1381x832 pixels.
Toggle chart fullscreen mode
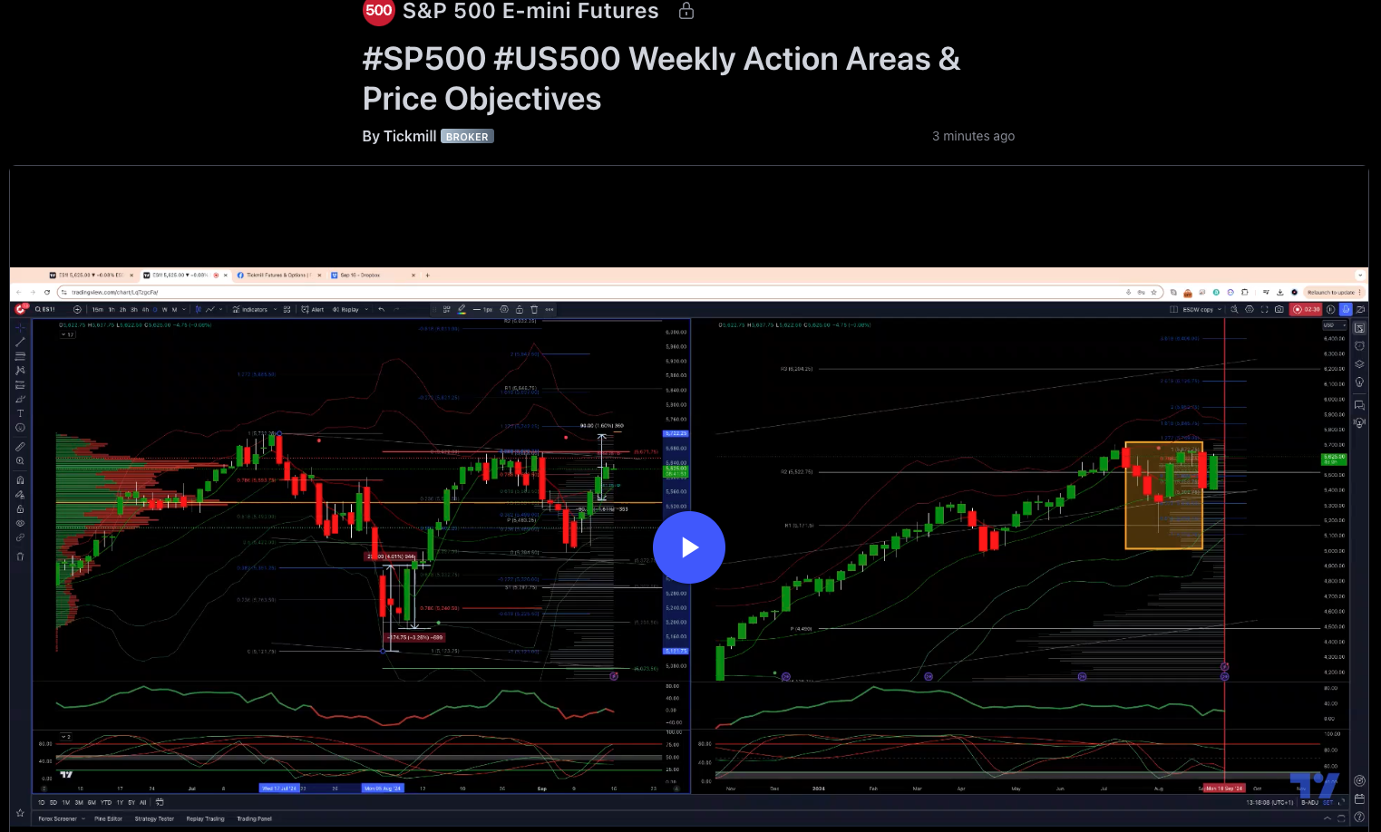pyautogui.click(x=1264, y=309)
